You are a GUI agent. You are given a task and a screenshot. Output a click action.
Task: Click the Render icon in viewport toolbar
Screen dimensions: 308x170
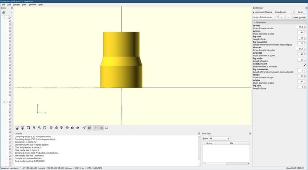point(22,128)
